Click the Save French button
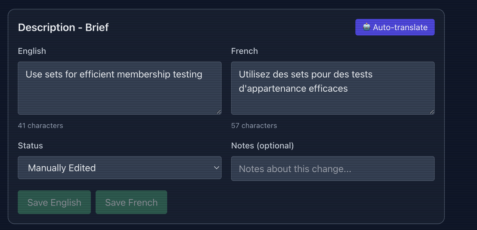The image size is (477, 230). pos(131,202)
